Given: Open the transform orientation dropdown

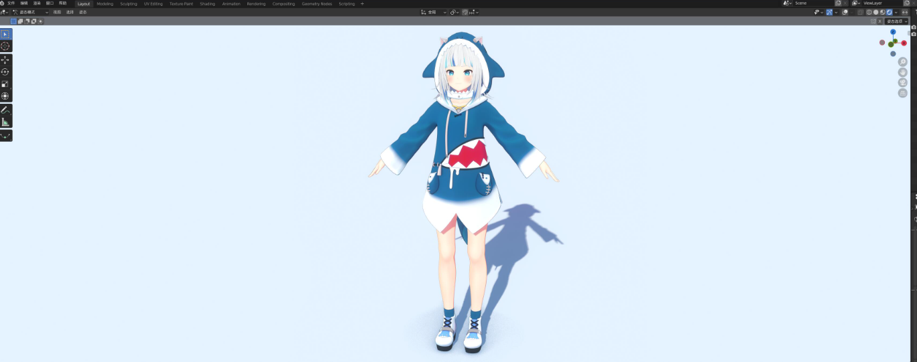Looking at the screenshot, I should pos(433,12).
